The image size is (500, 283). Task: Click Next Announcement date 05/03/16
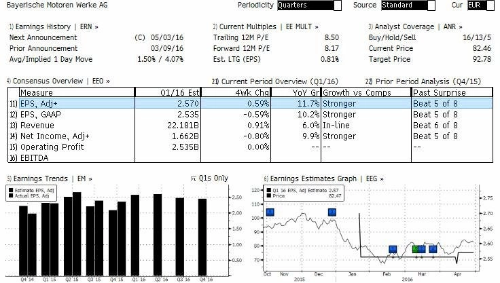[x=167, y=37]
